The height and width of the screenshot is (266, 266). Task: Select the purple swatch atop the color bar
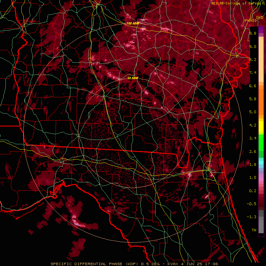point(261,30)
